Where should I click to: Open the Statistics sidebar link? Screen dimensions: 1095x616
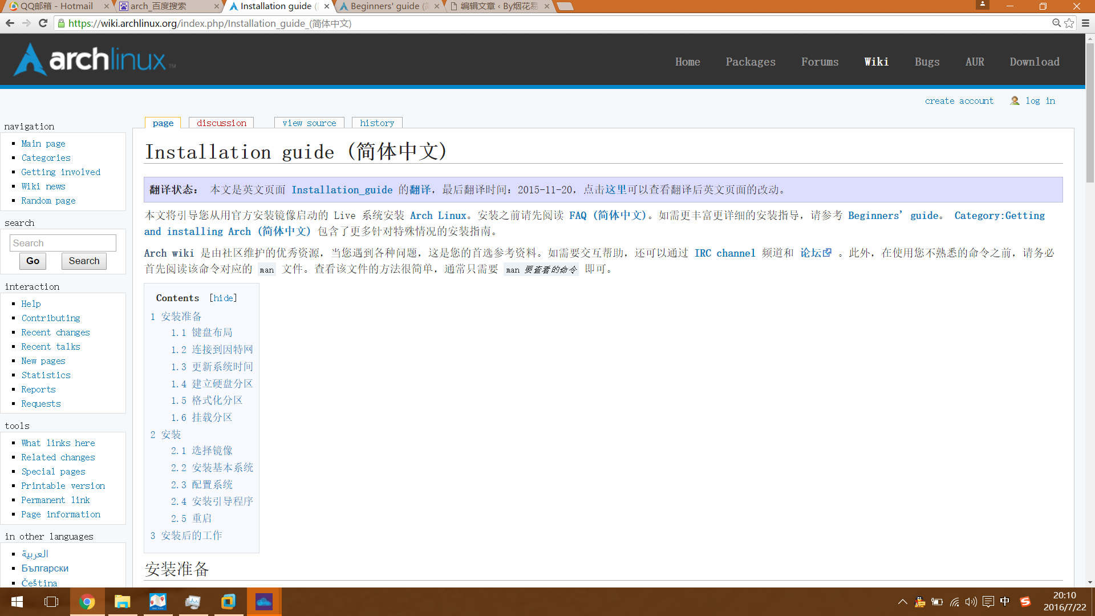click(46, 375)
